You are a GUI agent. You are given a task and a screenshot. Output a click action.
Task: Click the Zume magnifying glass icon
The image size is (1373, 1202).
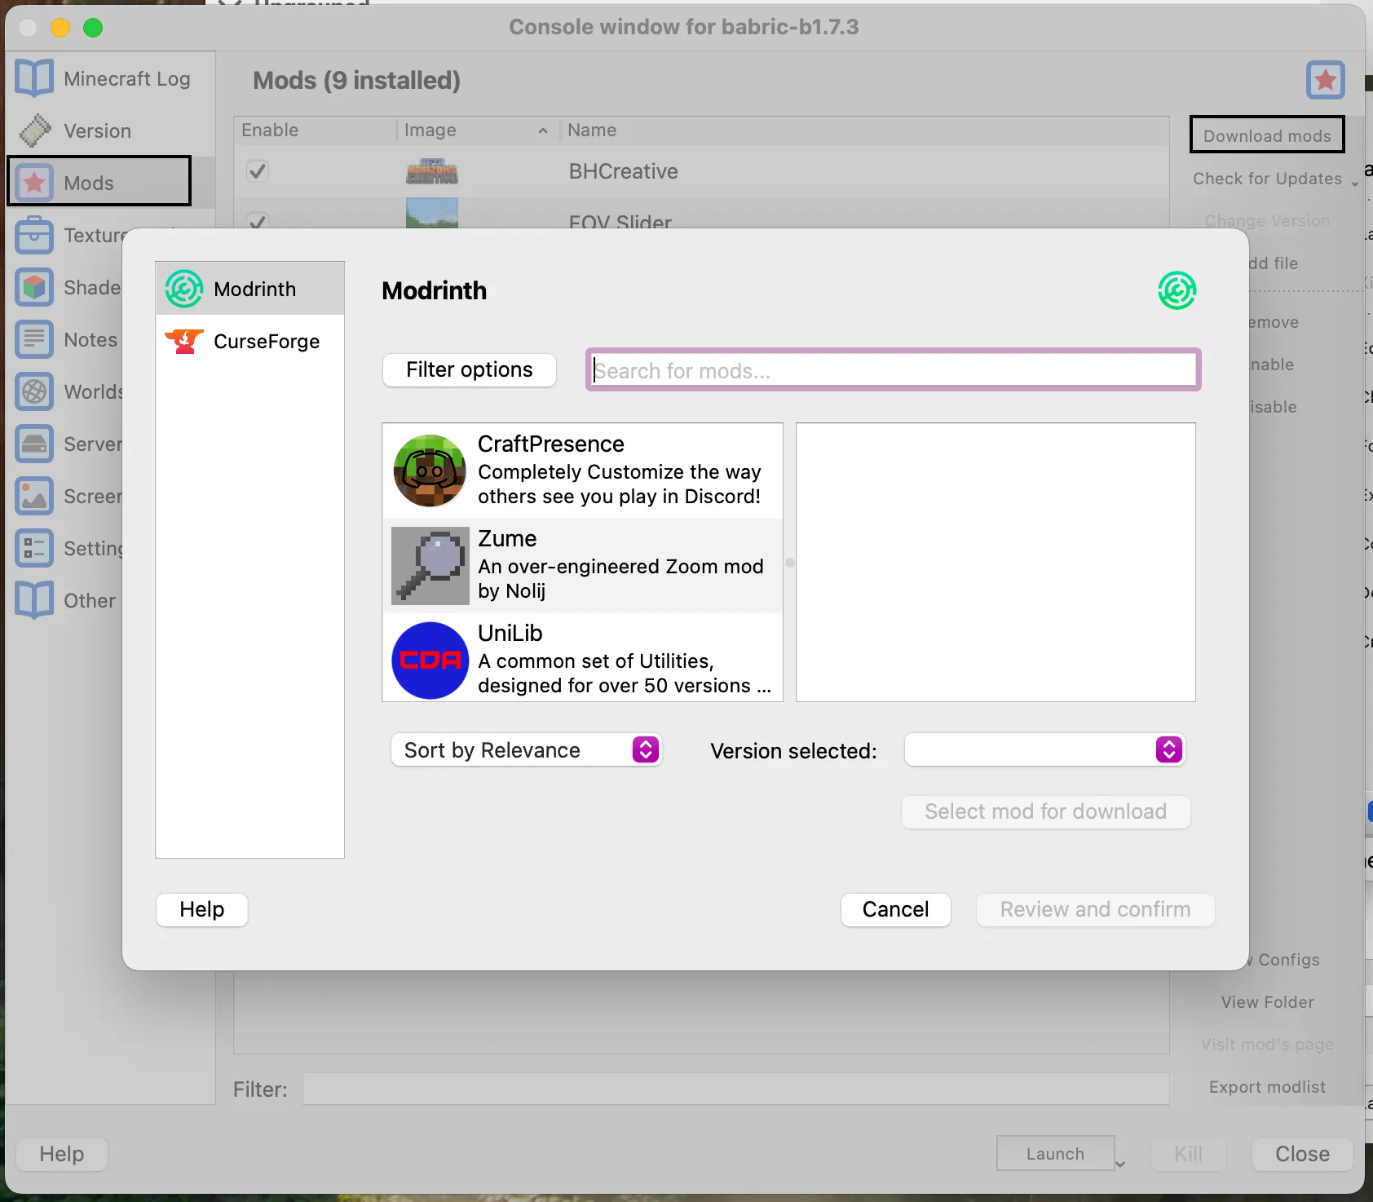click(x=430, y=565)
